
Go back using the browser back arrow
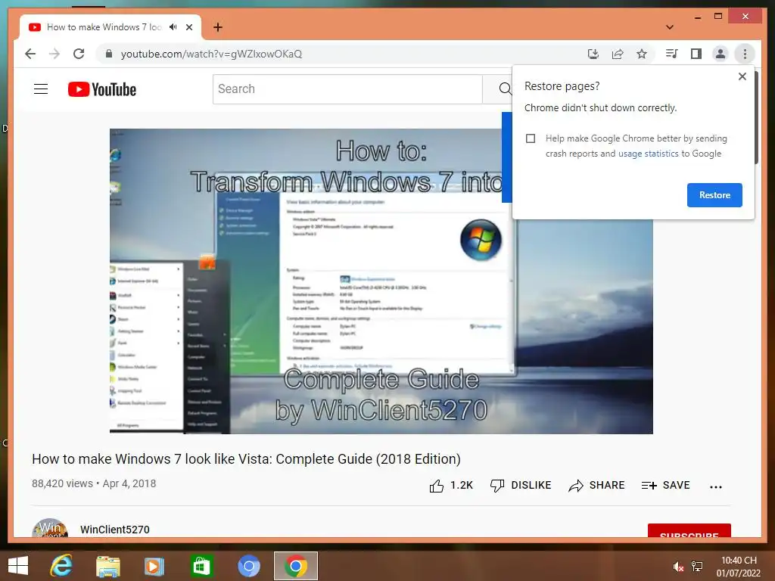[x=30, y=54]
